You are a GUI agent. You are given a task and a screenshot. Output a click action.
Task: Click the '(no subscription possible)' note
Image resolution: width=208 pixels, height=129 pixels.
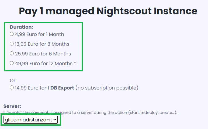[x=107, y=88]
